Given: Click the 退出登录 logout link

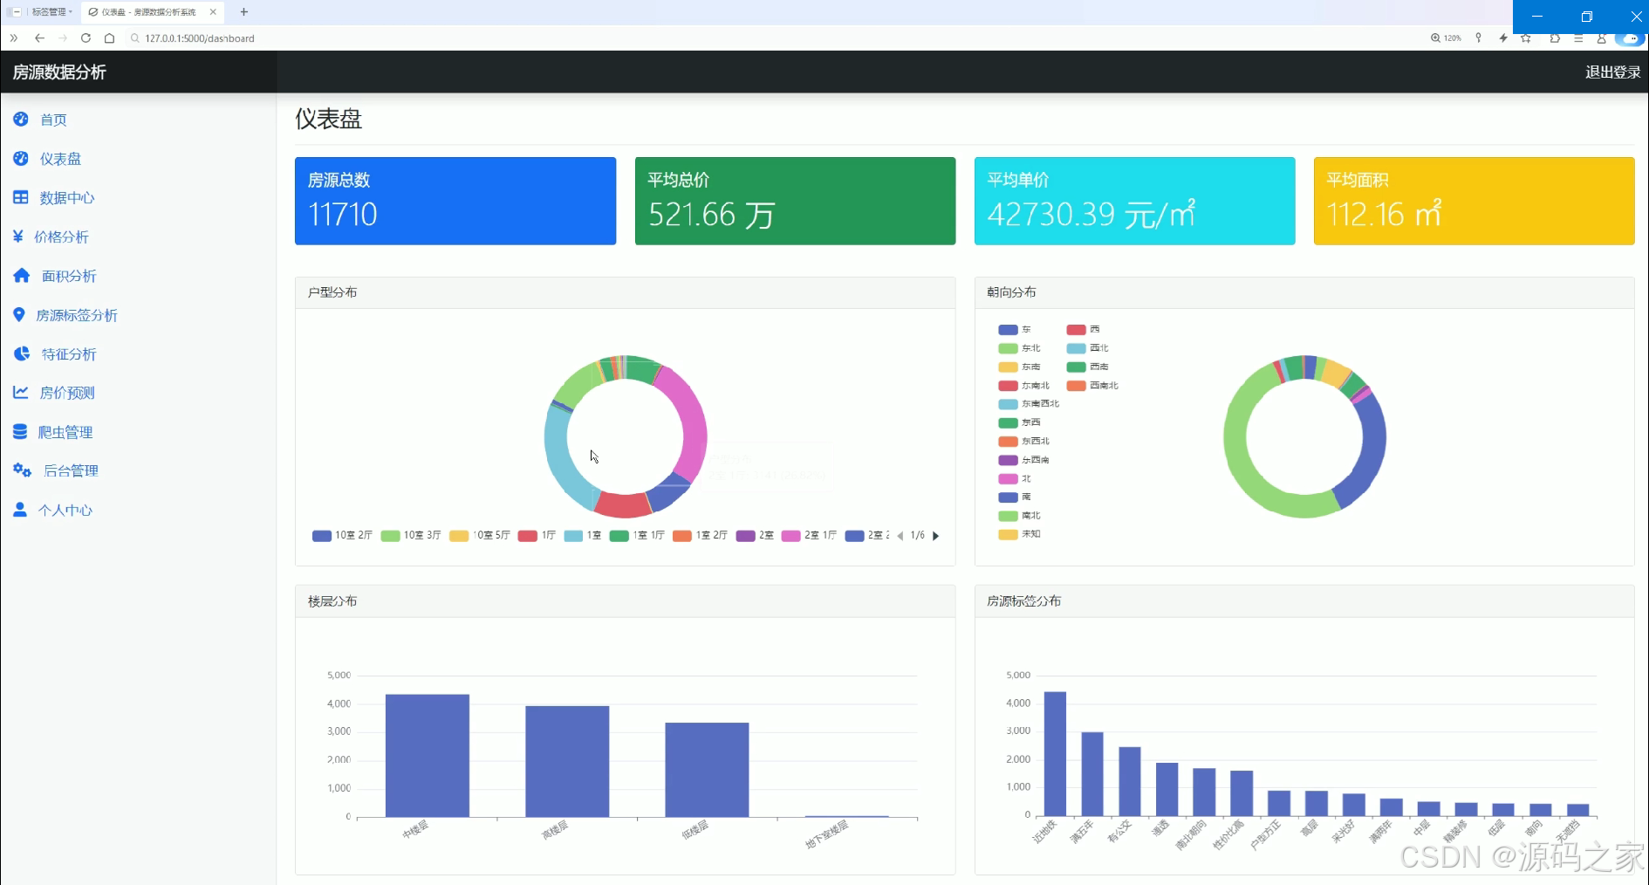Looking at the screenshot, I should click(x=1612, y=72).
